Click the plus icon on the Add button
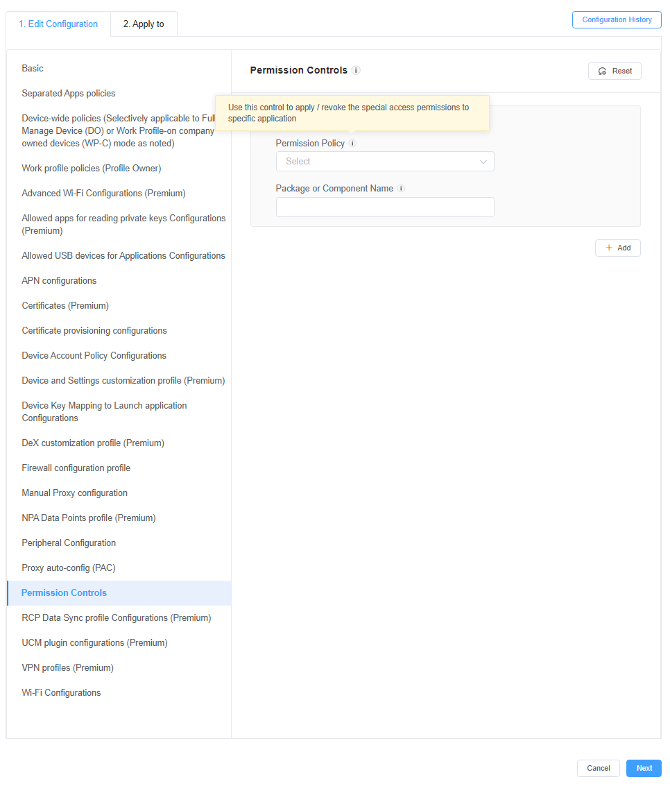Viewport: 670px width, 786px height. point(608,248)
